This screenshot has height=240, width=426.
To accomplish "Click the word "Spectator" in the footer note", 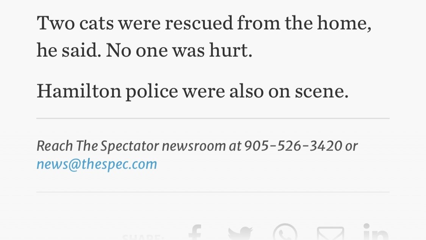I will [x=130, y=146].
